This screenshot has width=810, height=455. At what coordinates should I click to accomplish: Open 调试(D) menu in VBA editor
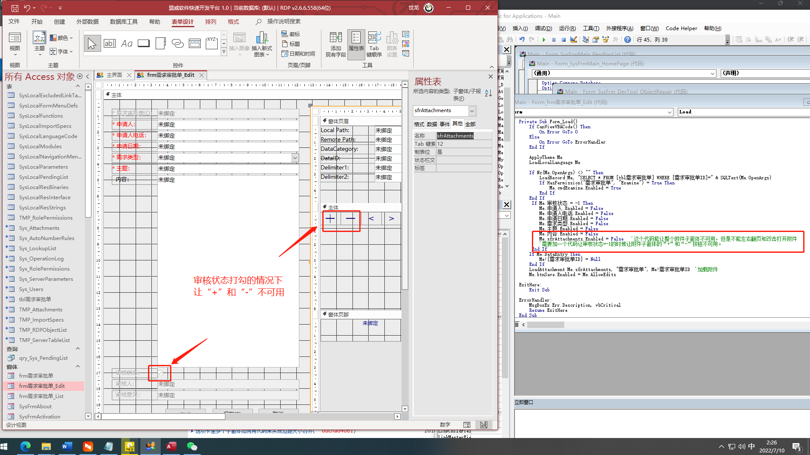click(x=543, y=28)
